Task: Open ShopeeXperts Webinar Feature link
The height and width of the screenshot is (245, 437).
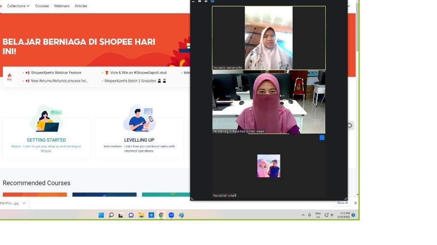Action: 56,73
